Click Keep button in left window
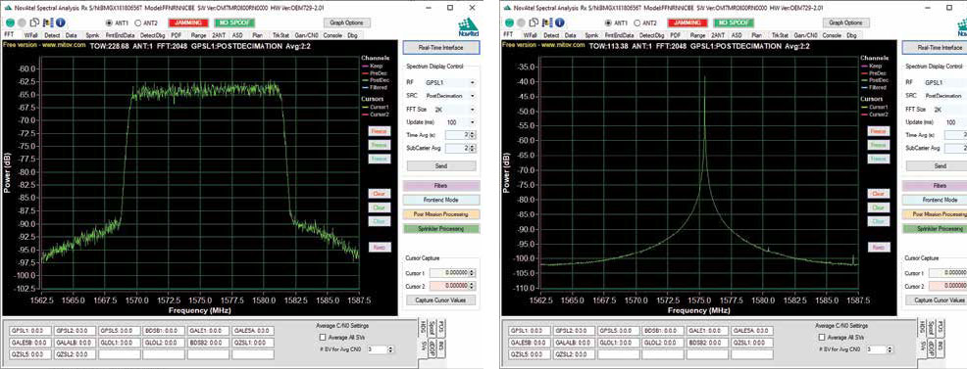This screenshot has width=967, height=369. click(380, 248)
